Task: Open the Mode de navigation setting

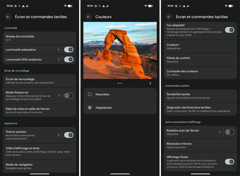Action: coord(40,166)
